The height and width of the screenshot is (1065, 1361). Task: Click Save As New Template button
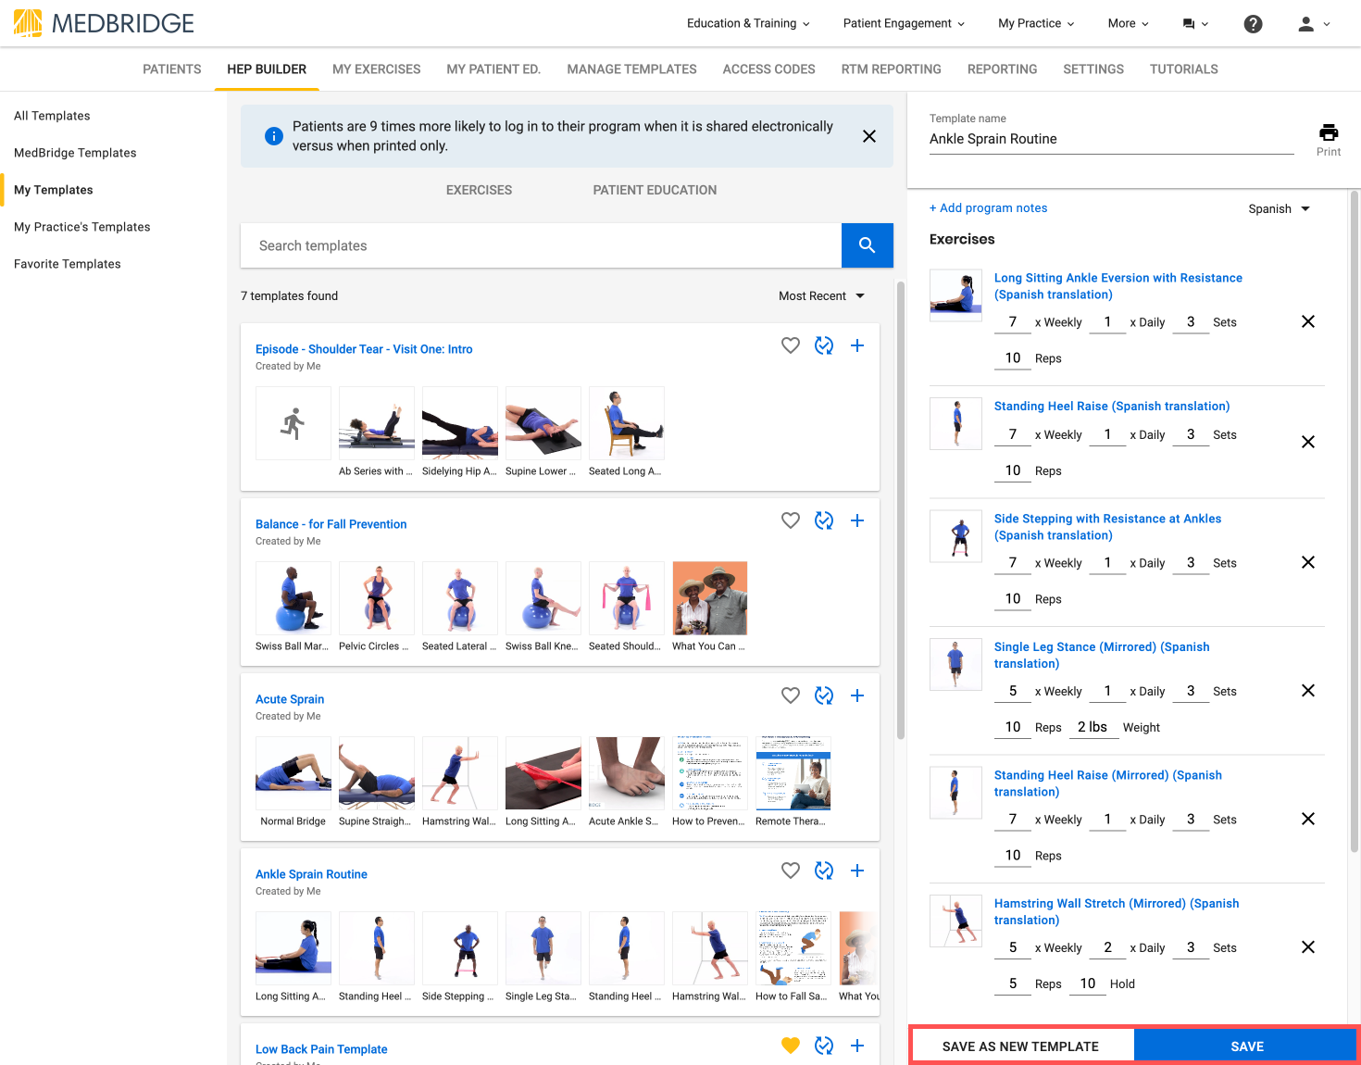(x=1020, y=1046)
